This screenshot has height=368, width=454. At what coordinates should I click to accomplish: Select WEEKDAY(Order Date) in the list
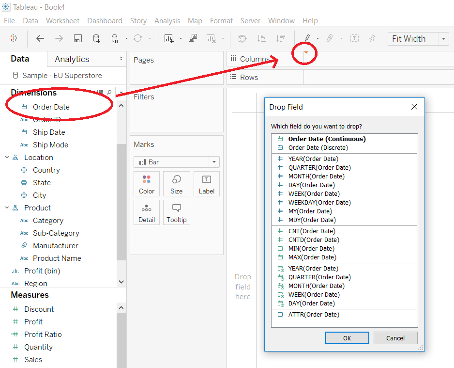319,203
